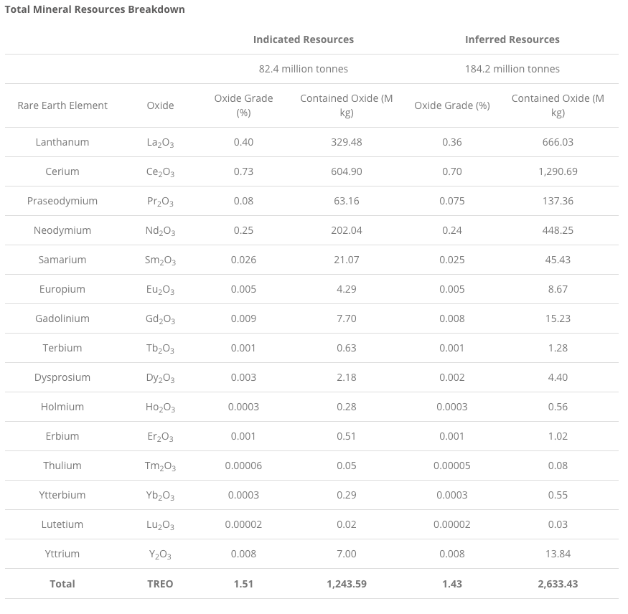Select the Yttrium row label
The width and height of the screenshot is (628, 614).
pyautogui.click(x=62, y=554)
